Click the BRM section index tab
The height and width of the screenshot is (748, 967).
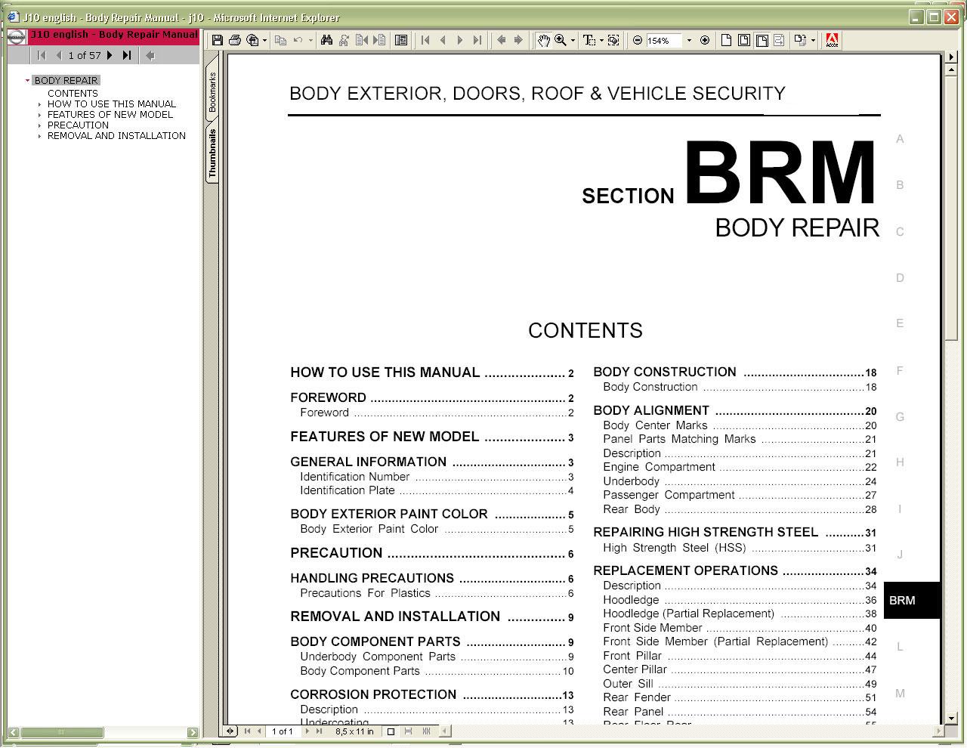pos(911,601)
